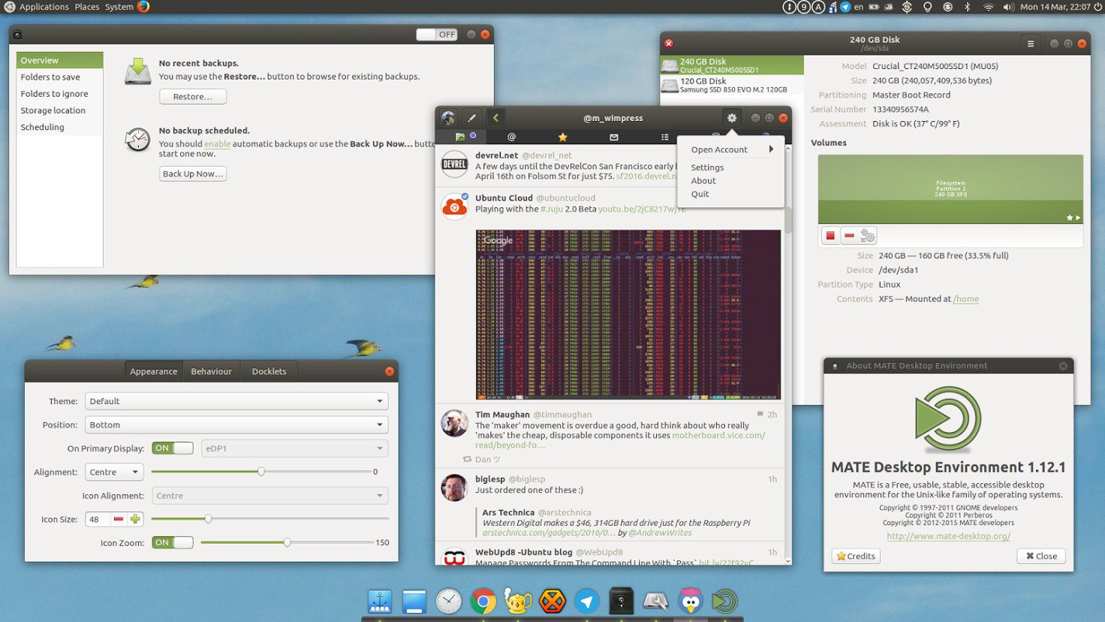Click the Icon Size value field showing 48

[98, 519]
